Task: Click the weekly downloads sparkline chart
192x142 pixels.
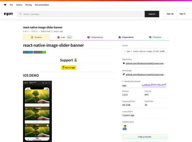Action: click(154, 85)
